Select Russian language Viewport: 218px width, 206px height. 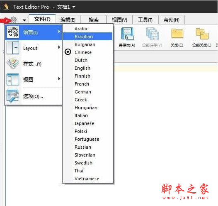[x=87, y=147]
